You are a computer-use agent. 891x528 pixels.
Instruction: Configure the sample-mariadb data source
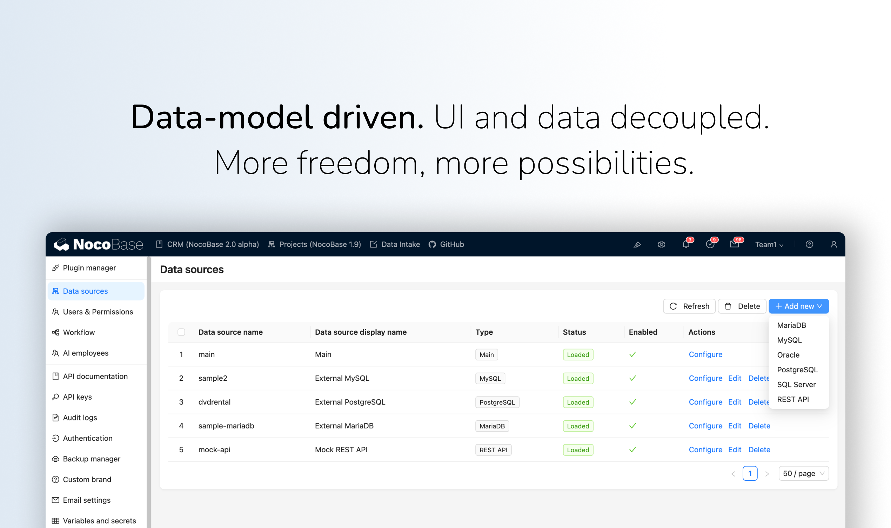705,426
